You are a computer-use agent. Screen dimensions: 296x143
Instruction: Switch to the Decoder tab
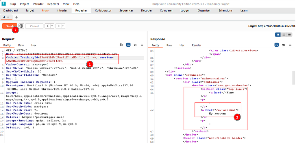pyautogui.click(x=147, y=11)
